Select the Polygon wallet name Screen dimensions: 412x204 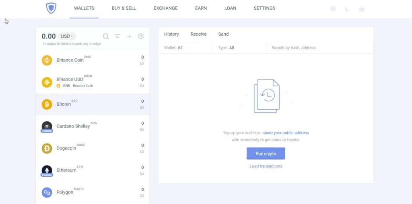(65, 192)
